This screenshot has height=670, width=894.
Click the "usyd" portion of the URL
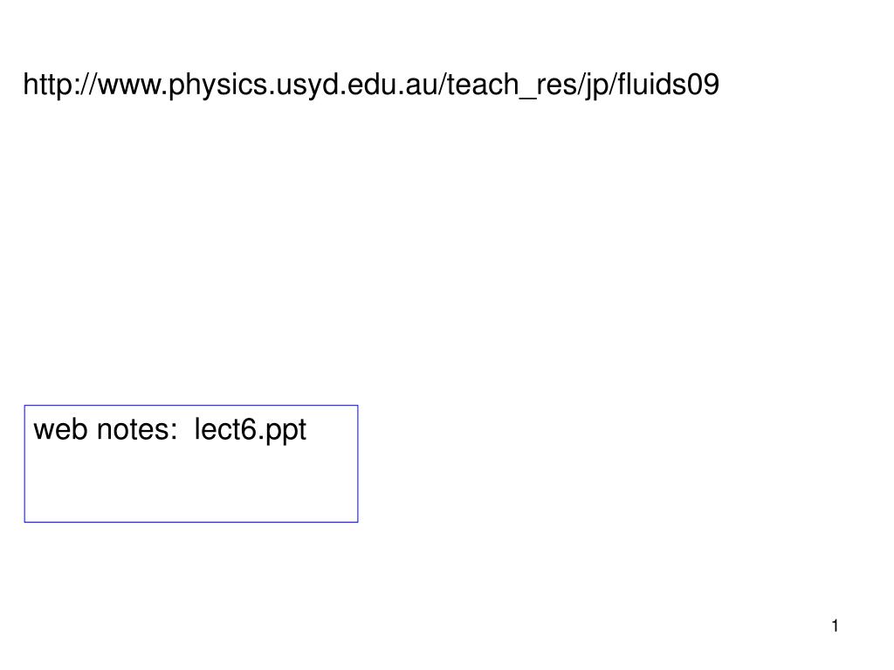tap(307, 85)
